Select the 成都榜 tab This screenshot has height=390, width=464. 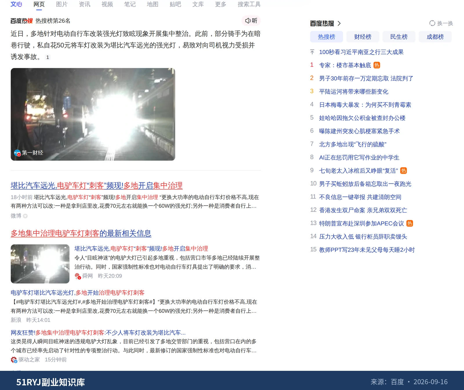point(435,37)
